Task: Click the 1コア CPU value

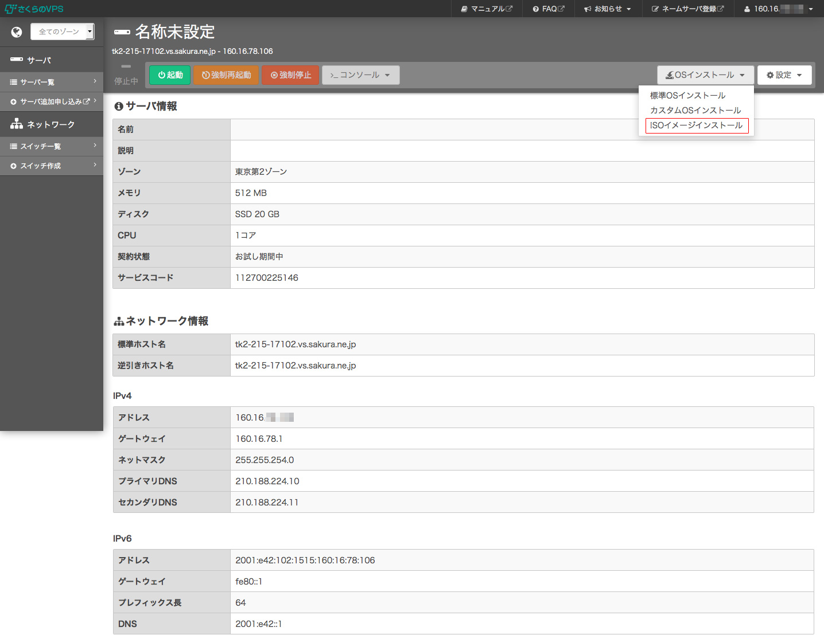Action: tap(246, 236)
